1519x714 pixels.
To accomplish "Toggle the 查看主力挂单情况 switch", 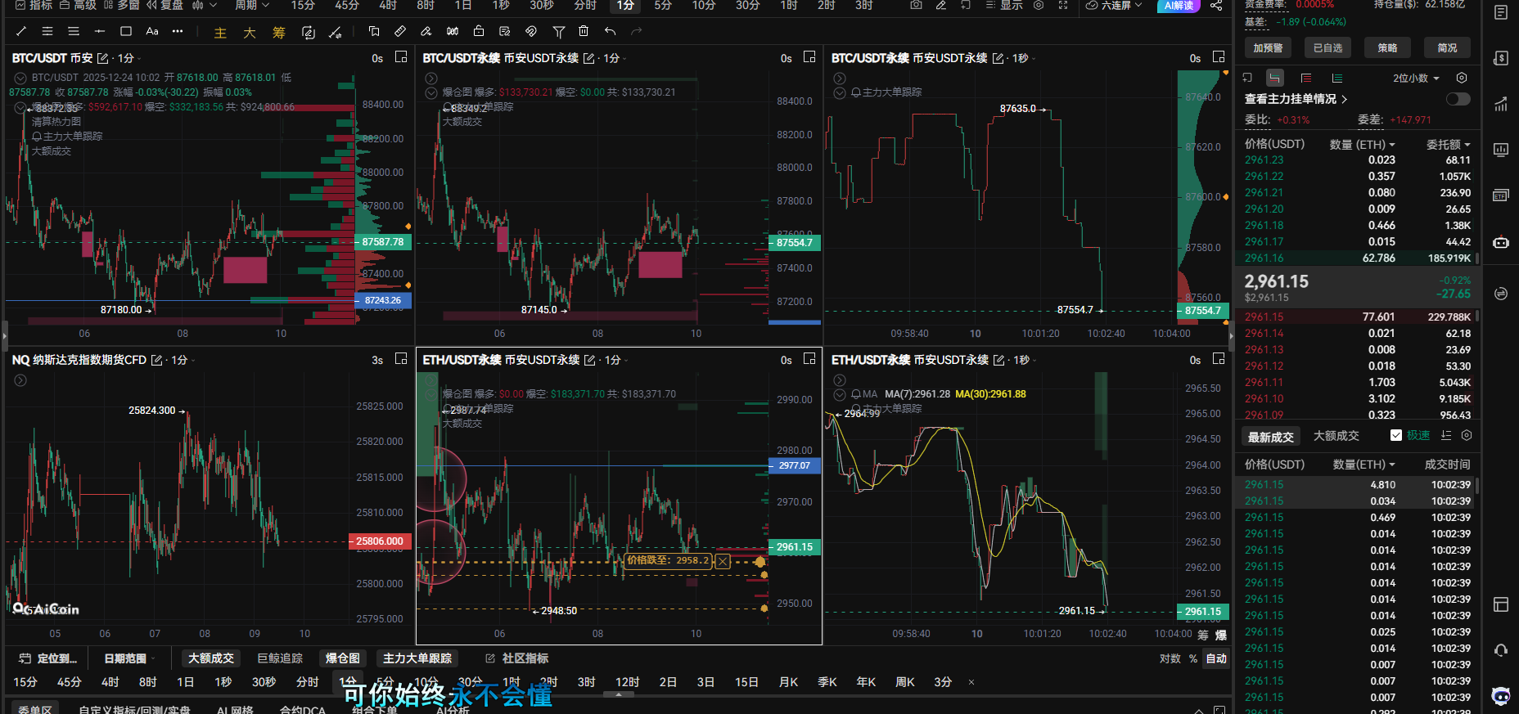I will [x=1458, y=99].
